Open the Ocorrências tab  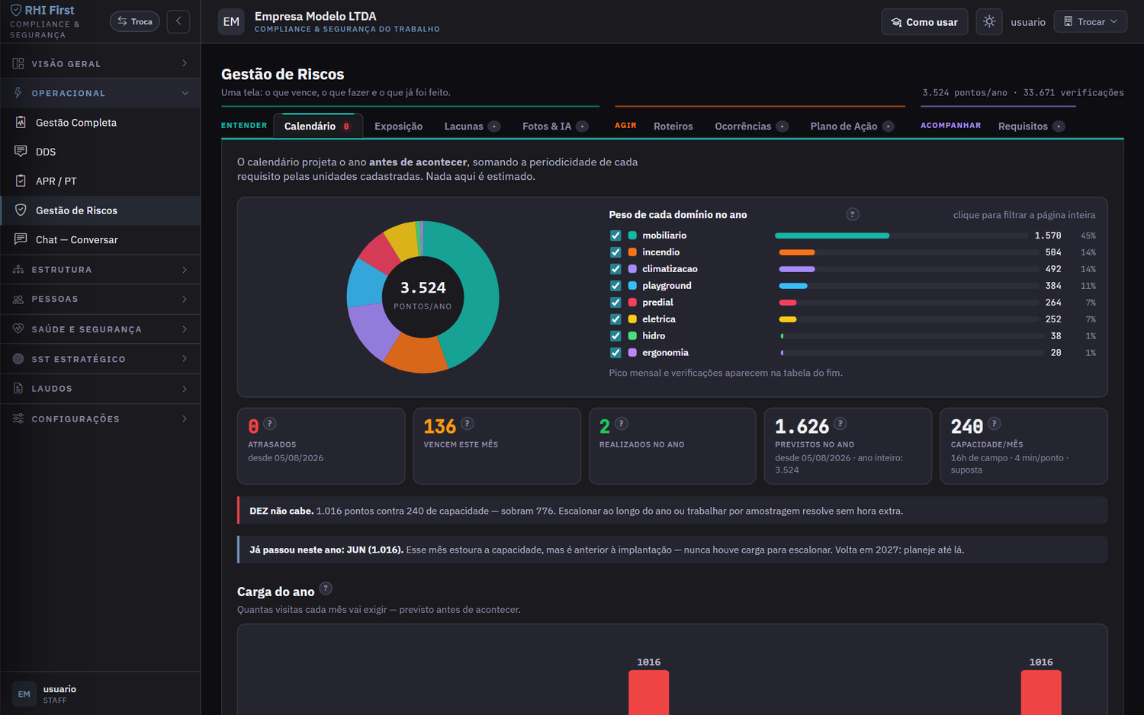(x=751, y=127)
